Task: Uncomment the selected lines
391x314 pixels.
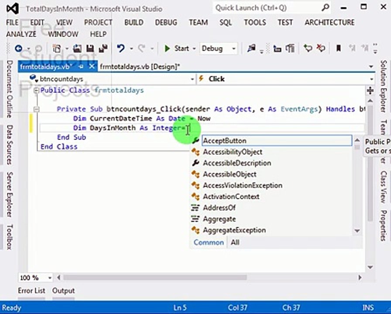Action: pyautogui.click(x=321, y=48)
